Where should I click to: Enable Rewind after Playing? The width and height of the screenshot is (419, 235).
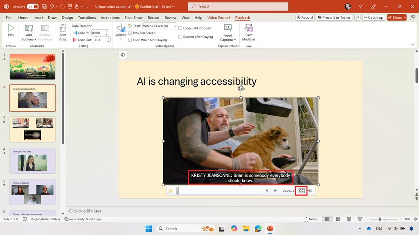(x=180, y=37)
